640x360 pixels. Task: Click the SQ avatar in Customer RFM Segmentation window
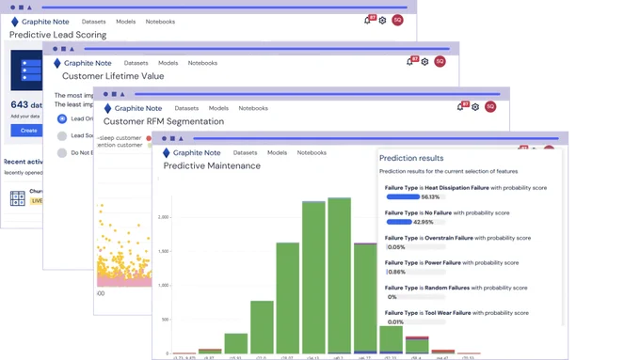point(490,107)
